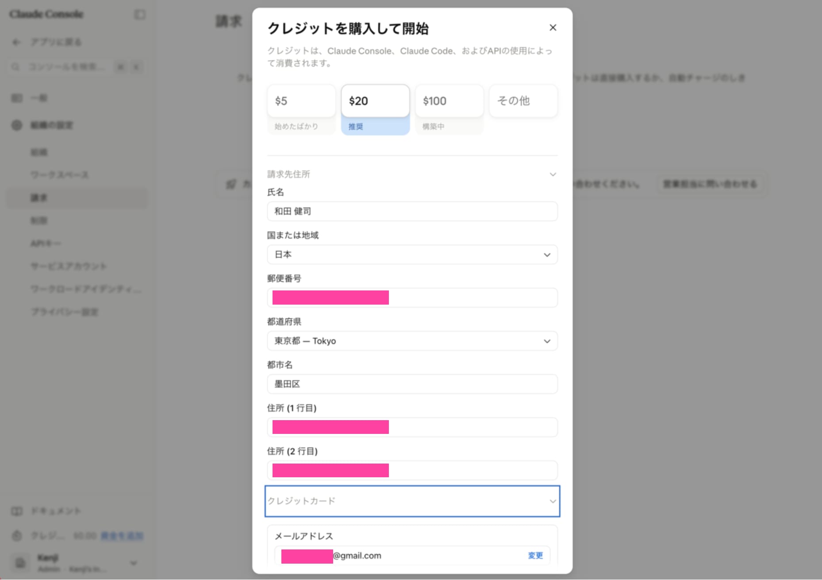Screen dimensions: 822x580
Task: Click 営業担当に問い合わせる button behind the dialog
Action: 711,184
